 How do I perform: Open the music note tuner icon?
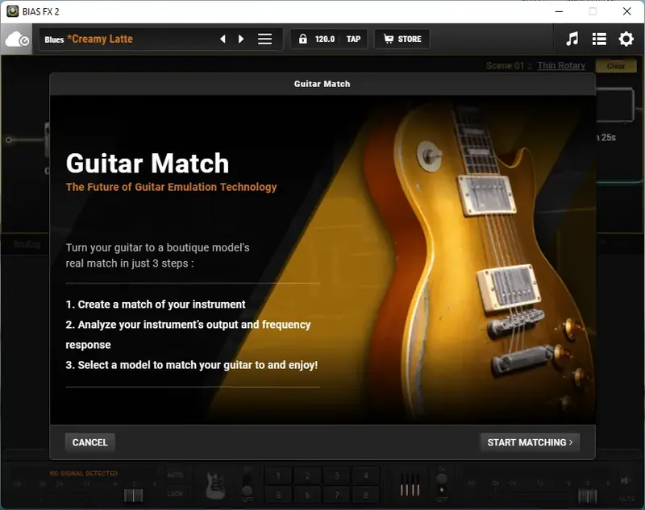pyautogui.click(x=572, y=39)
